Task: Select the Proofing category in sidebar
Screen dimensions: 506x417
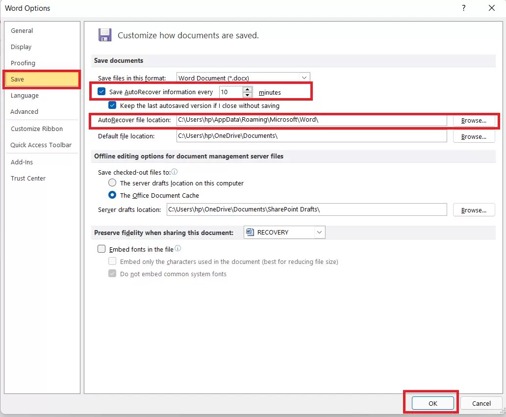Action: (23, 63)
